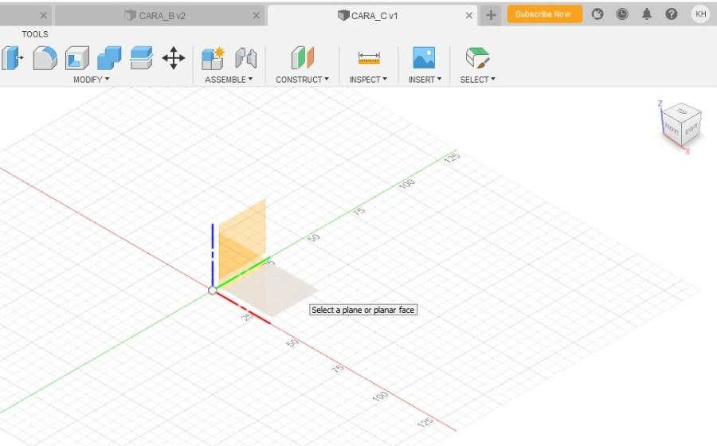Open the Notifications bell icon
The height and width of the screenshot is (446, 717).
point(647,14)
